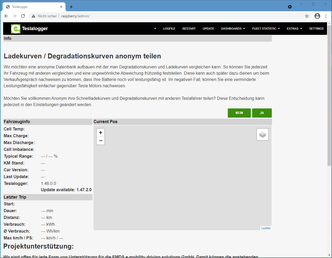Decline sharing with the Nein button
Viewport: 332px width, 258px height.
(239, 113)
